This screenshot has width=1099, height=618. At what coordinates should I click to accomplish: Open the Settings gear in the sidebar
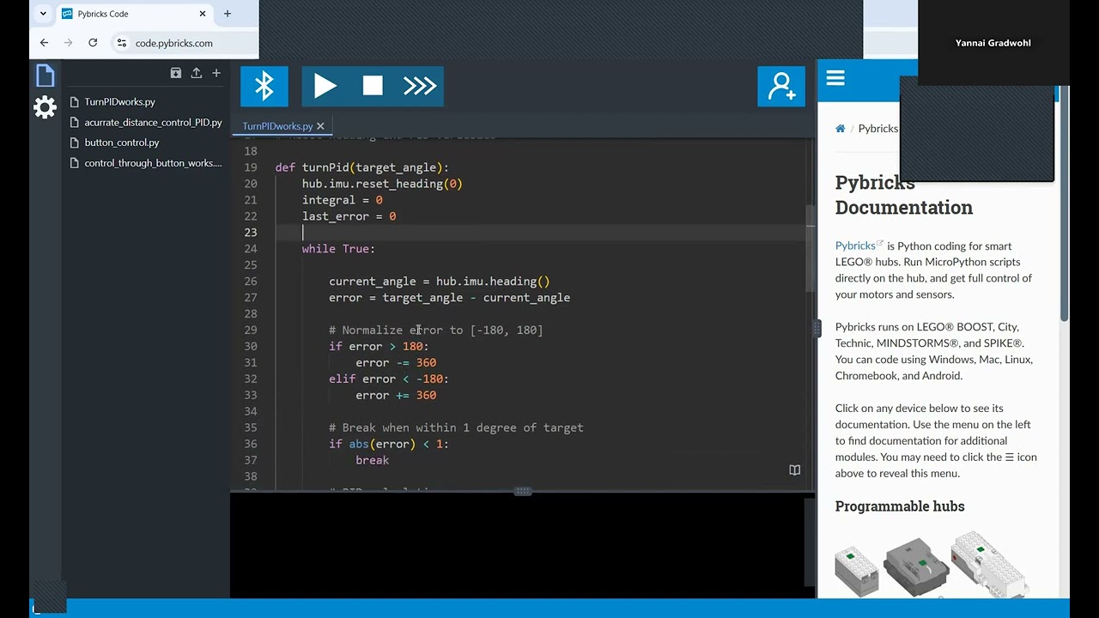46,107
